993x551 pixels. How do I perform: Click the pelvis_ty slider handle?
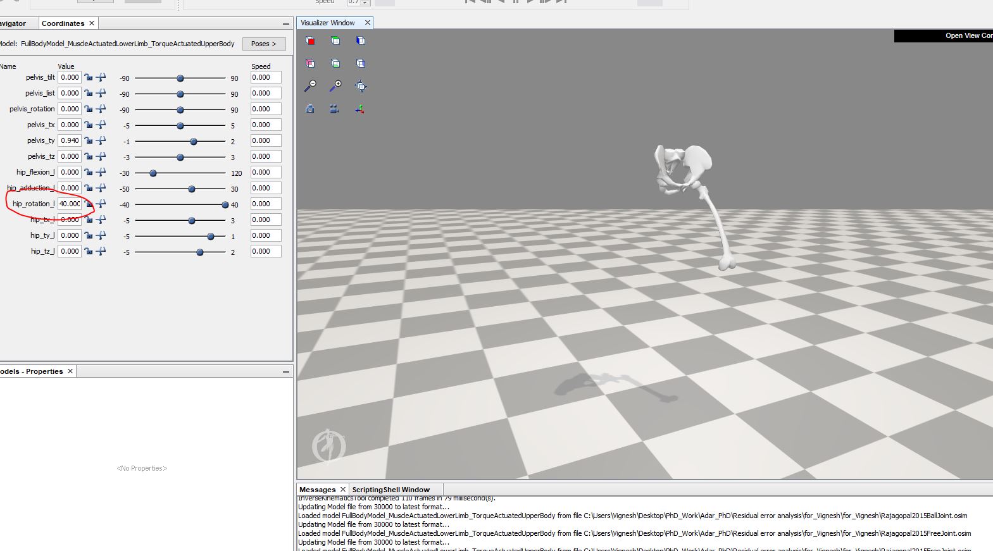pyautogui.click(x=194, y=142)
